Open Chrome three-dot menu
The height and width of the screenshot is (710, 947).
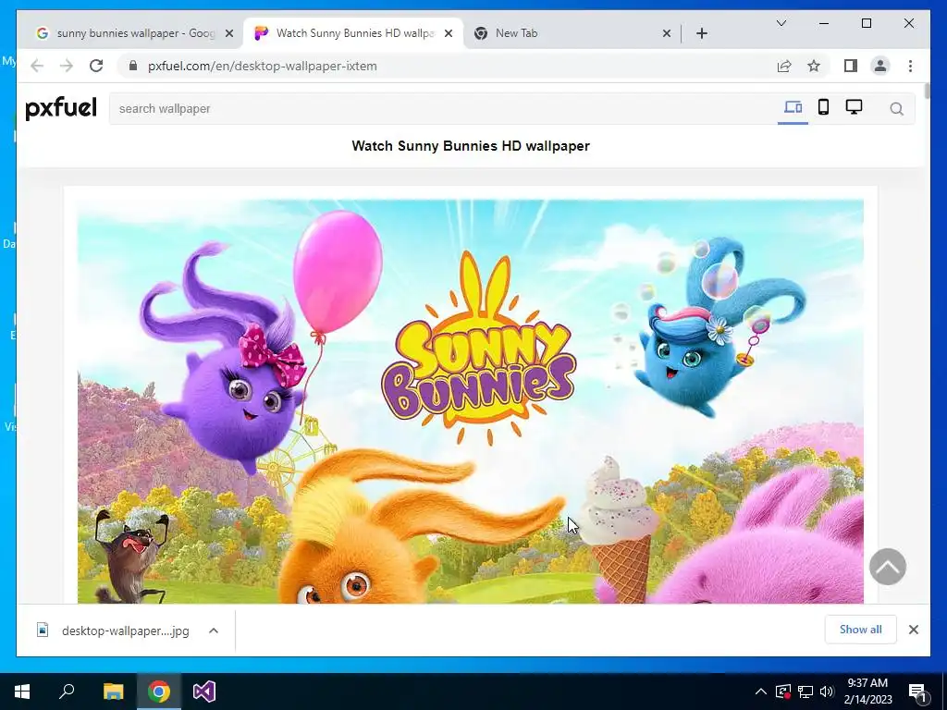coord(910,66)
